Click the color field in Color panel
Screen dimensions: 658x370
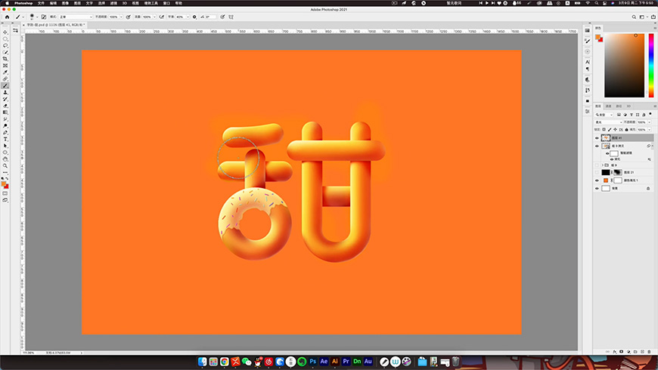(x=624, y=66)
